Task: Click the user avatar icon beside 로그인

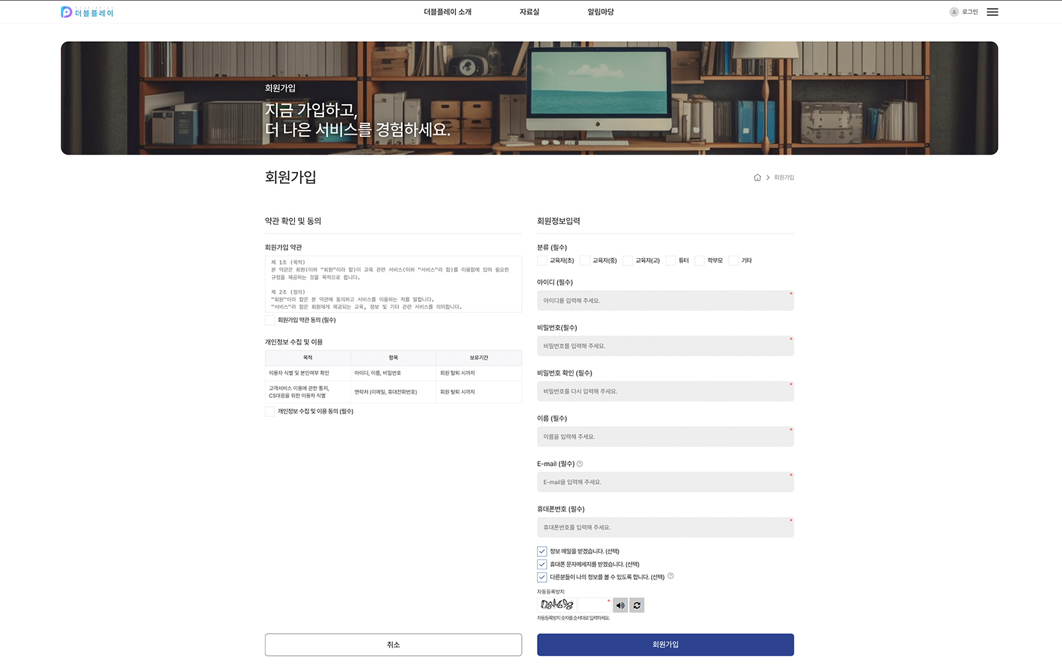Action: [x=954, y=12]
